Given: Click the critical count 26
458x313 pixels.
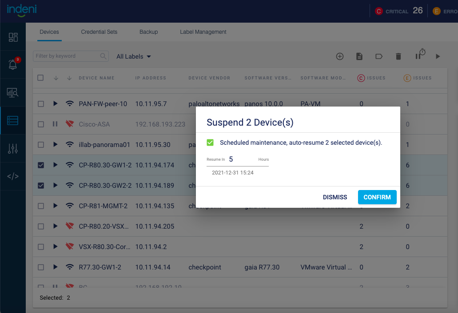Looking at the screenshot, I should pos(418,11).
